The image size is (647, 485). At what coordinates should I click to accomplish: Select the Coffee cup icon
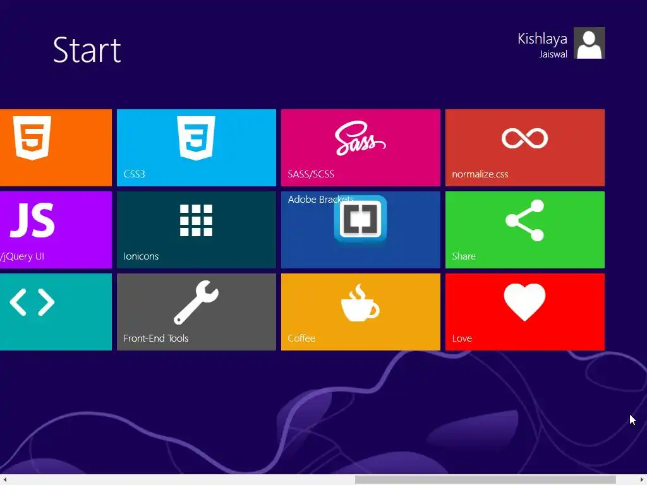(360, 302)
